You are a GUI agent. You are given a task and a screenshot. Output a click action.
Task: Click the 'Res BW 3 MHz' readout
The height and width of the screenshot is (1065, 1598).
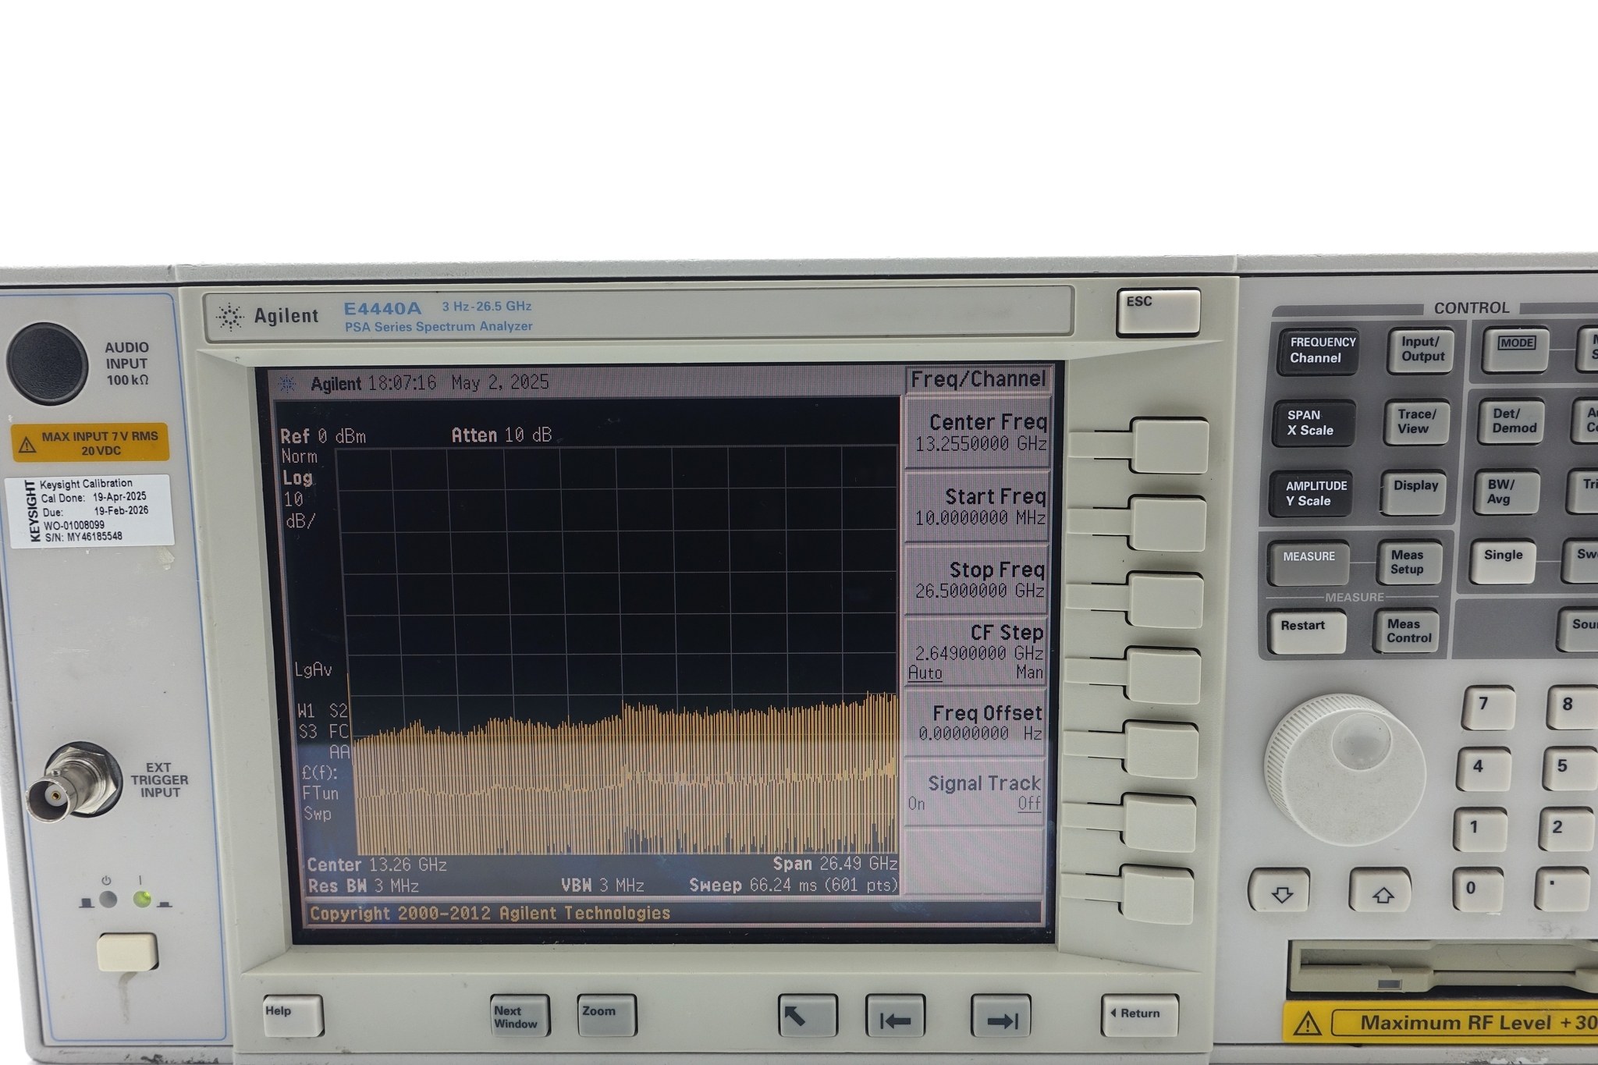[x=363, y=886]
